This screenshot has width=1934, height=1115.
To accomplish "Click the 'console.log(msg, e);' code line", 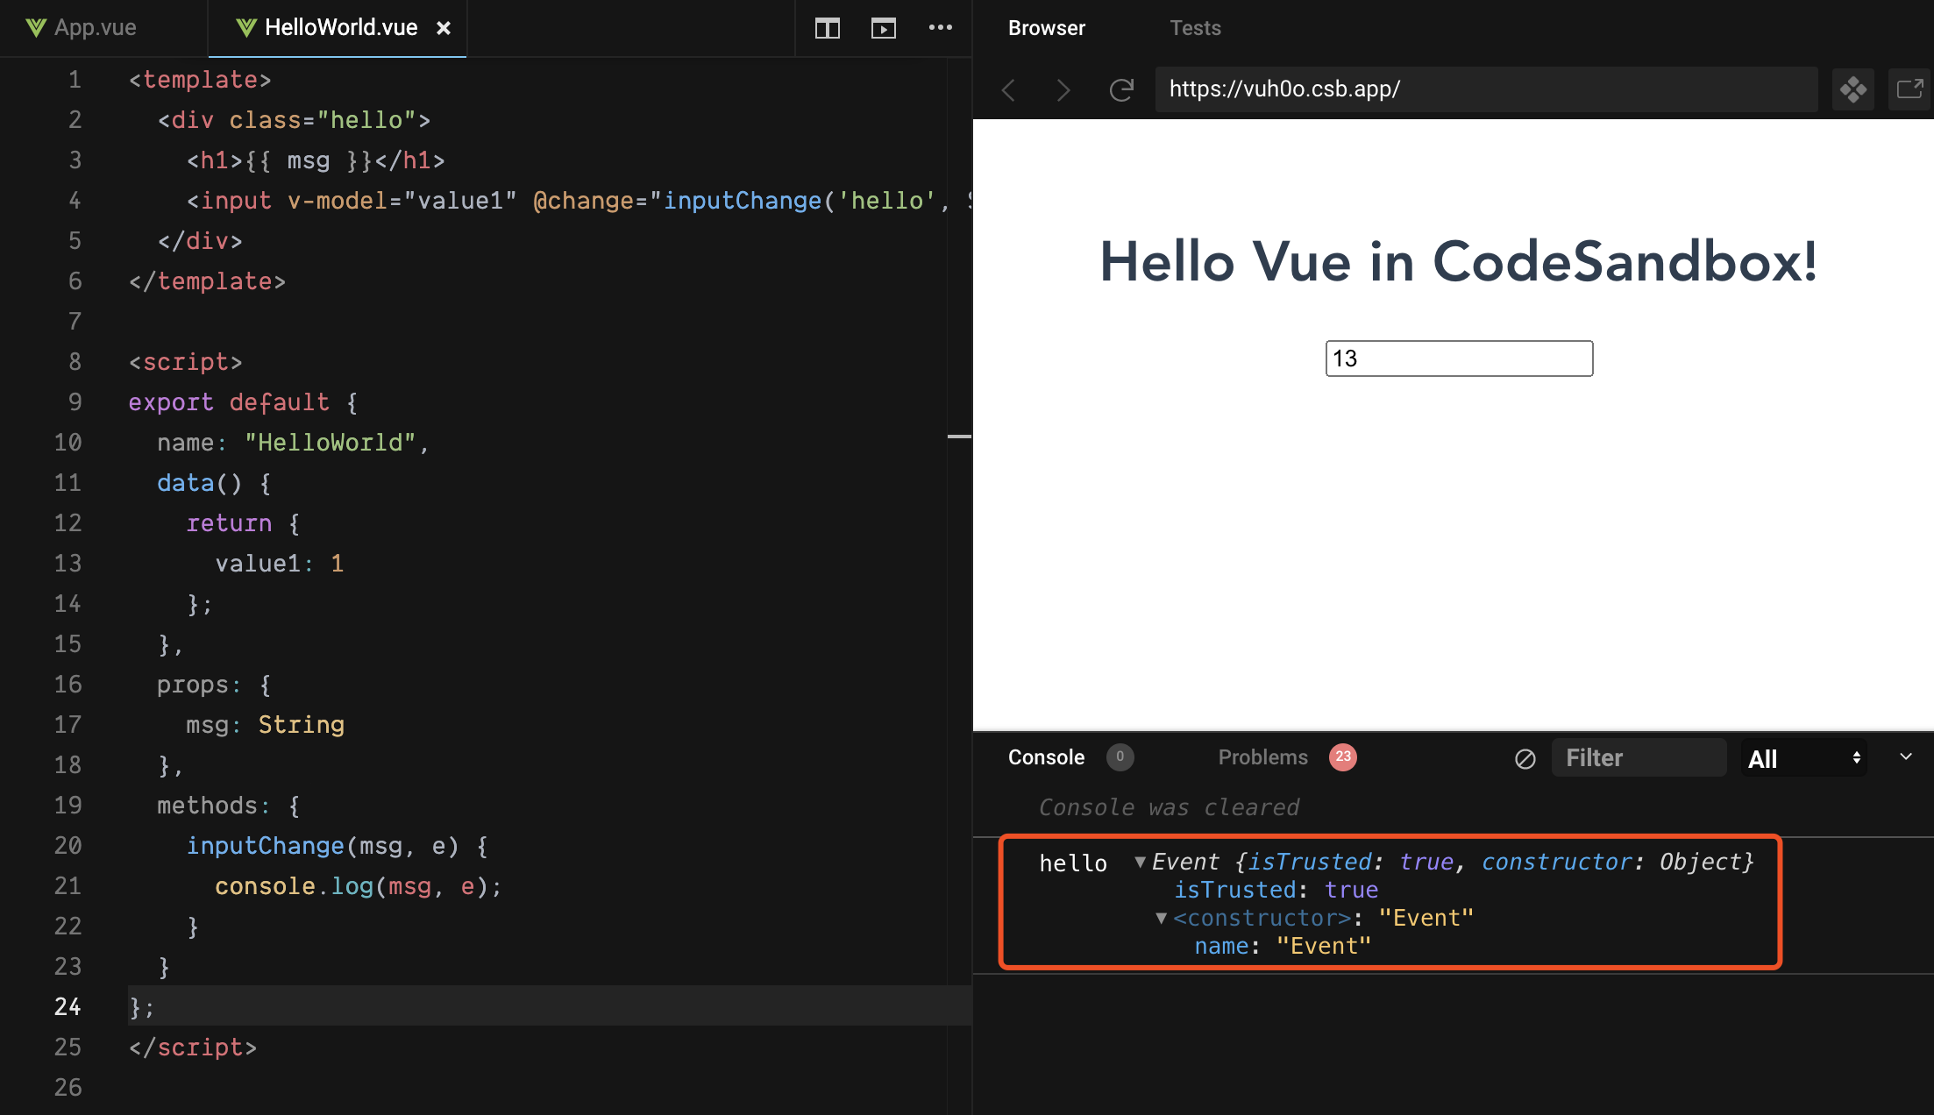I will pyautogui.click(x=358, y=886).
